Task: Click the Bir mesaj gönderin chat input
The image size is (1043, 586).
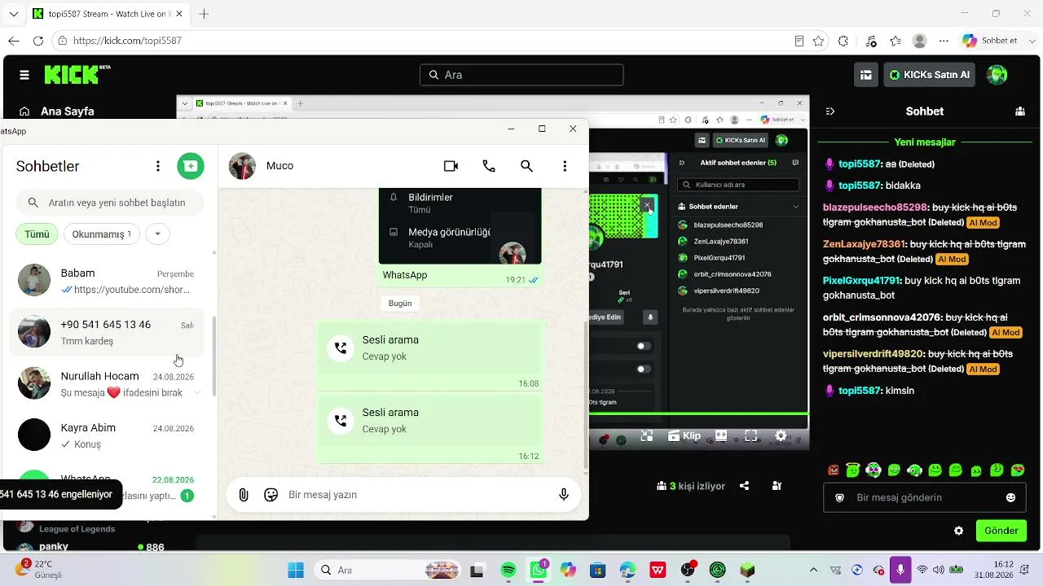Action: (x=925, y=497)
